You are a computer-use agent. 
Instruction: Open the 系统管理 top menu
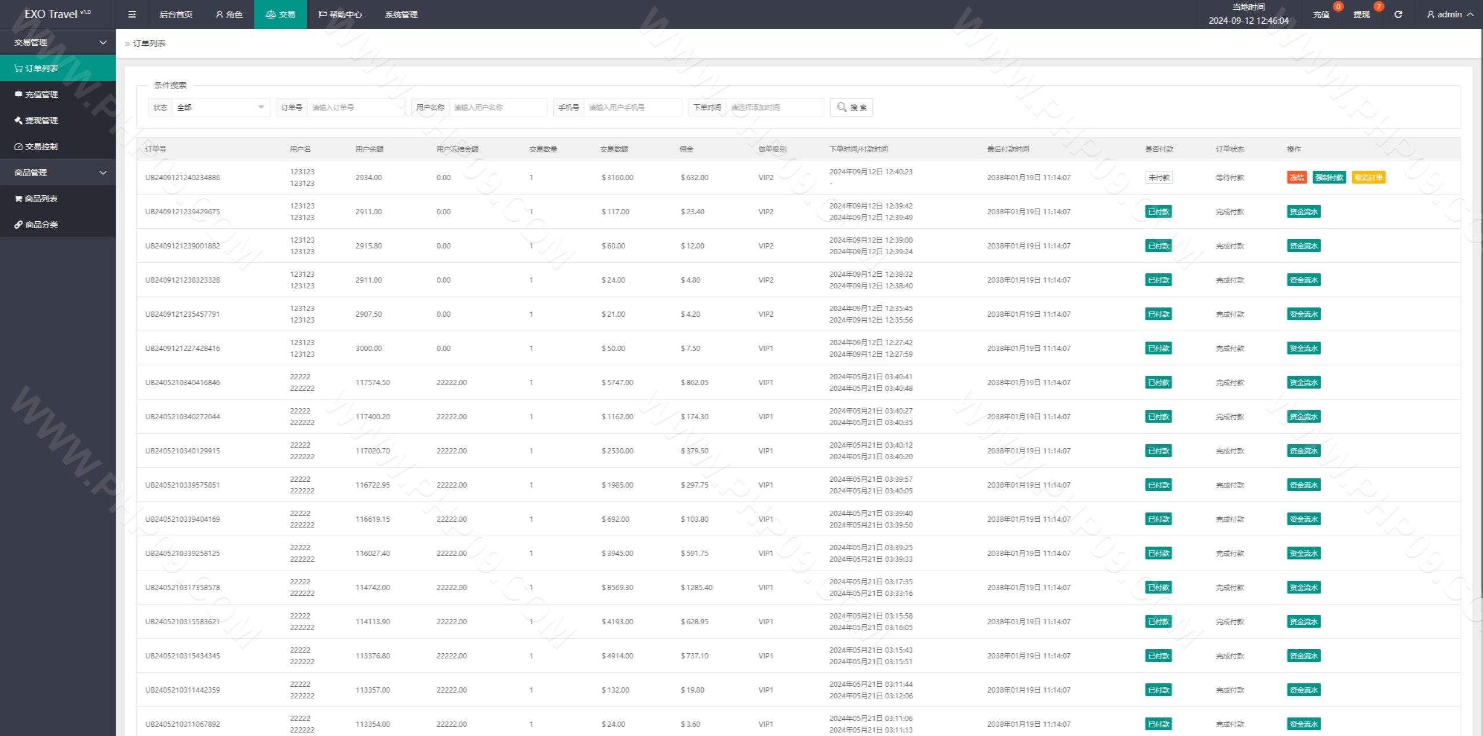401,14
